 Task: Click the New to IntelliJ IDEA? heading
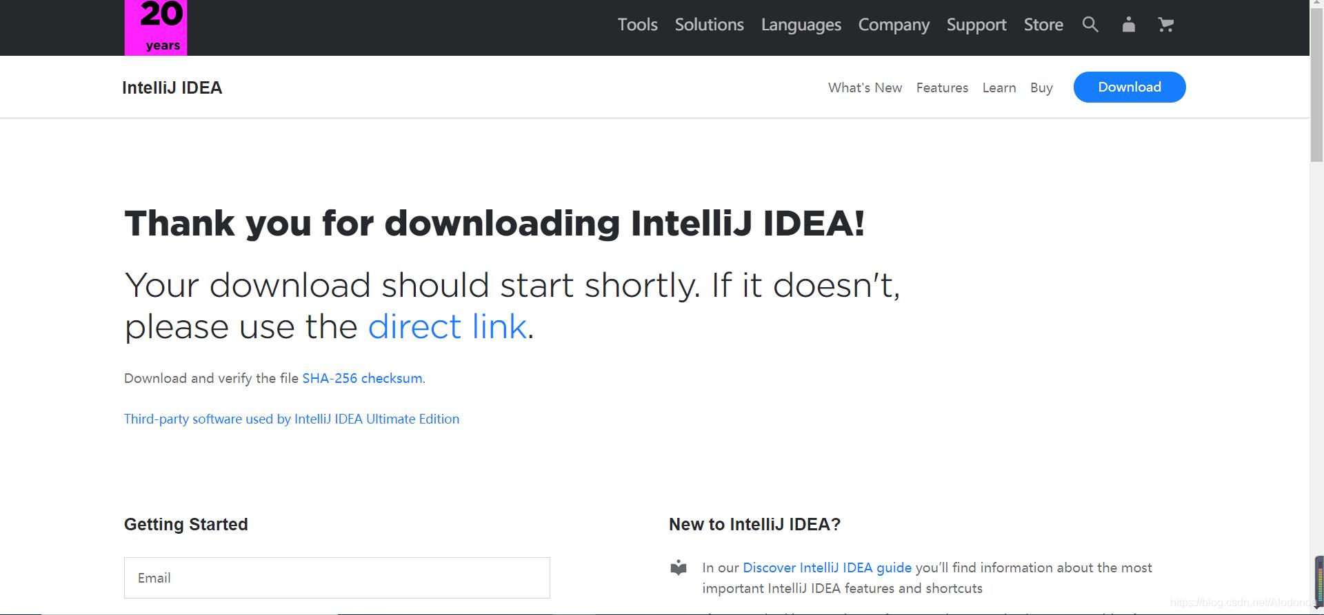pyautogui.click(x=754, y=524)
